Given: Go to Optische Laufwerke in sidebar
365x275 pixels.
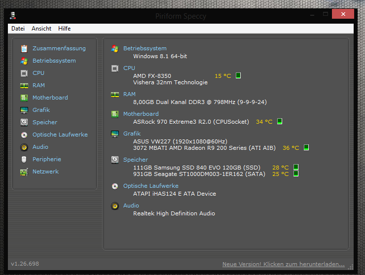Looking at the screenshot, I should pos(60,135).
